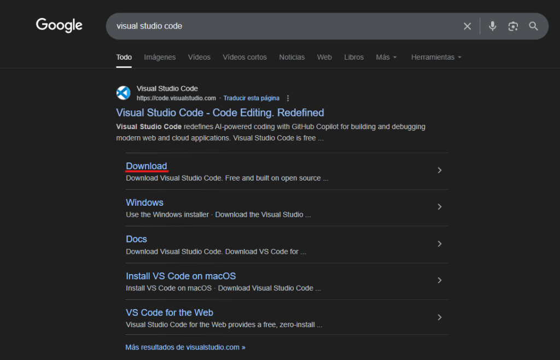Start voice search with microphone
Screen dimensions: 560x360
(492, 26)
